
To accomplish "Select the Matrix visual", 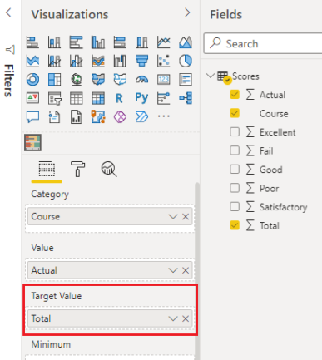I will [98, 98].
